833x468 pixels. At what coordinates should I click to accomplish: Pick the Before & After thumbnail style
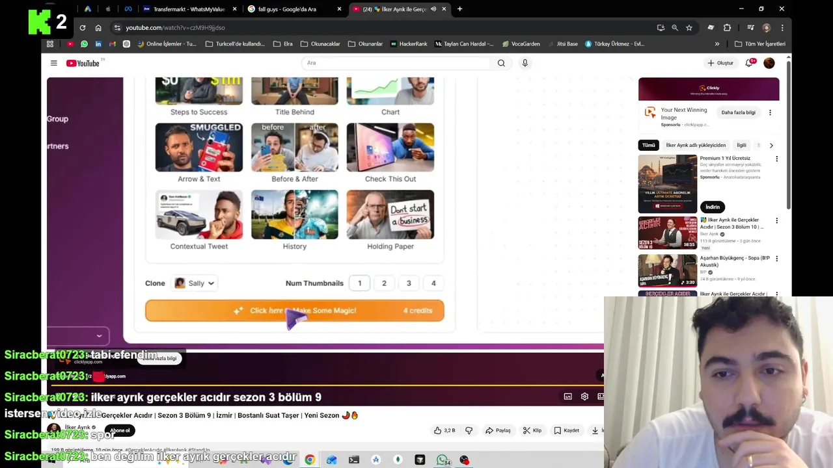pyautogui.click(x=295, y=153)
